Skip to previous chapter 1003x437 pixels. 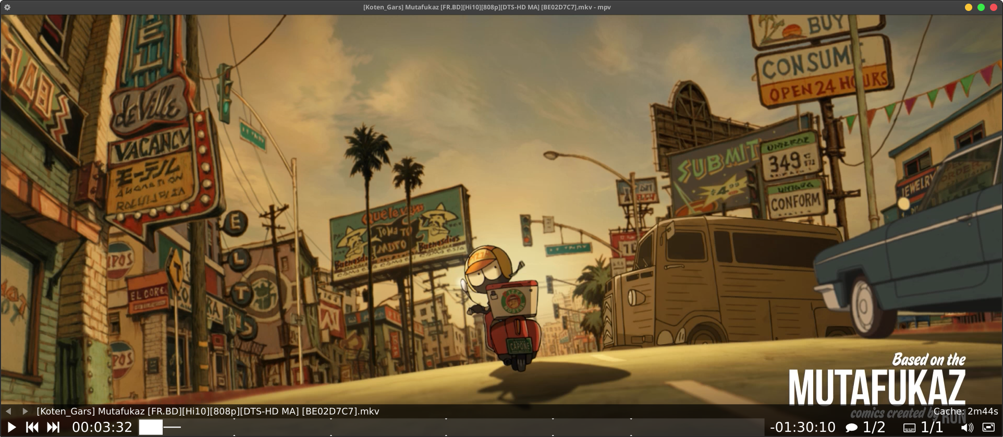[32, 428]
